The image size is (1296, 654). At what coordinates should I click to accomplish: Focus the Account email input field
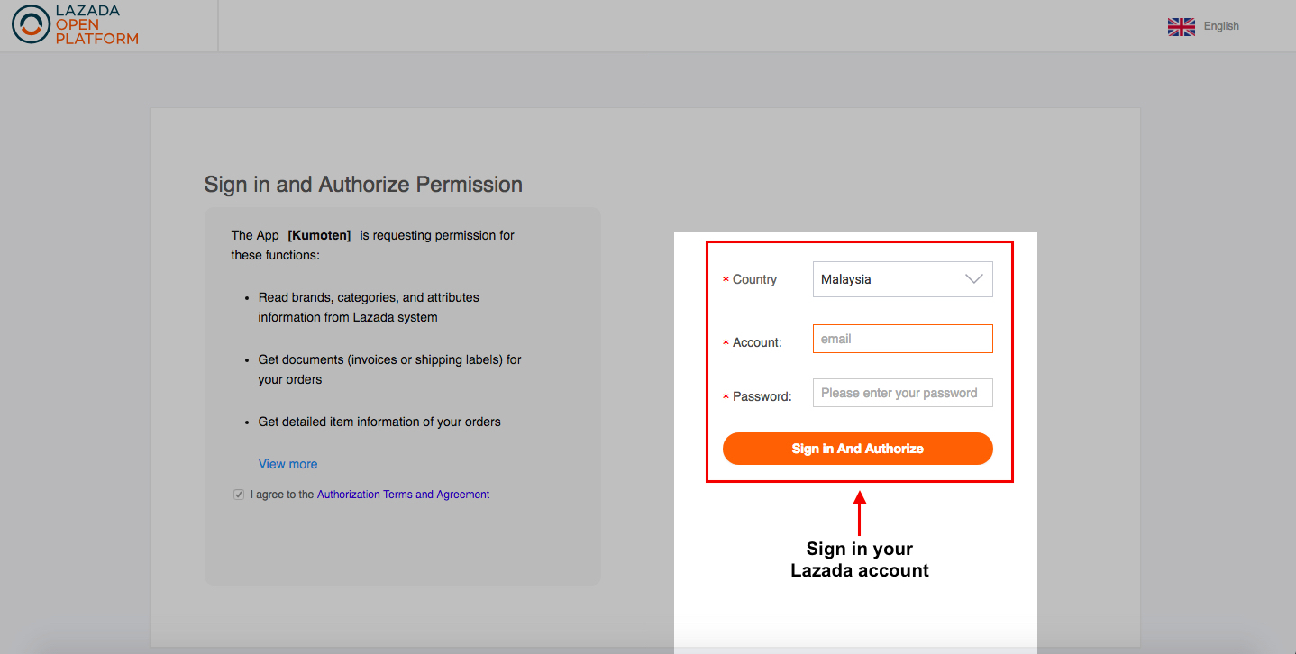click(x=902, y=339)
